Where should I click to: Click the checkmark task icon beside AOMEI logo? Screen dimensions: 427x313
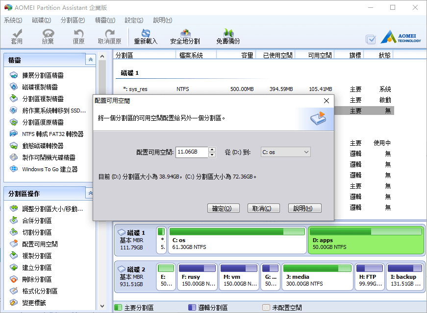tap(371, 40)
